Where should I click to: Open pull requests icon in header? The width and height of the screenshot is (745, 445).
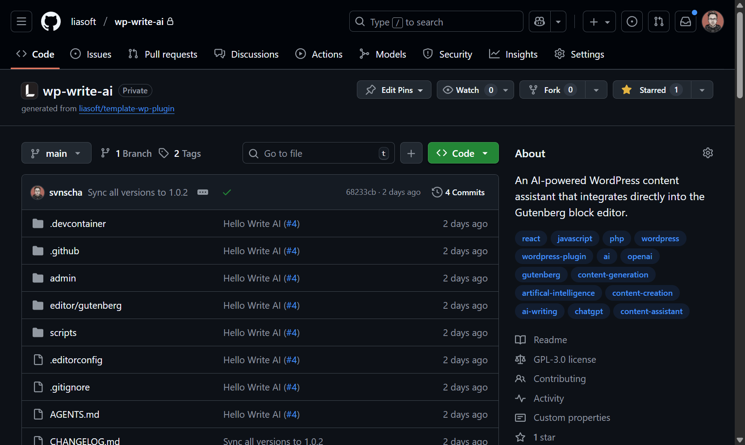coord(659,21)
